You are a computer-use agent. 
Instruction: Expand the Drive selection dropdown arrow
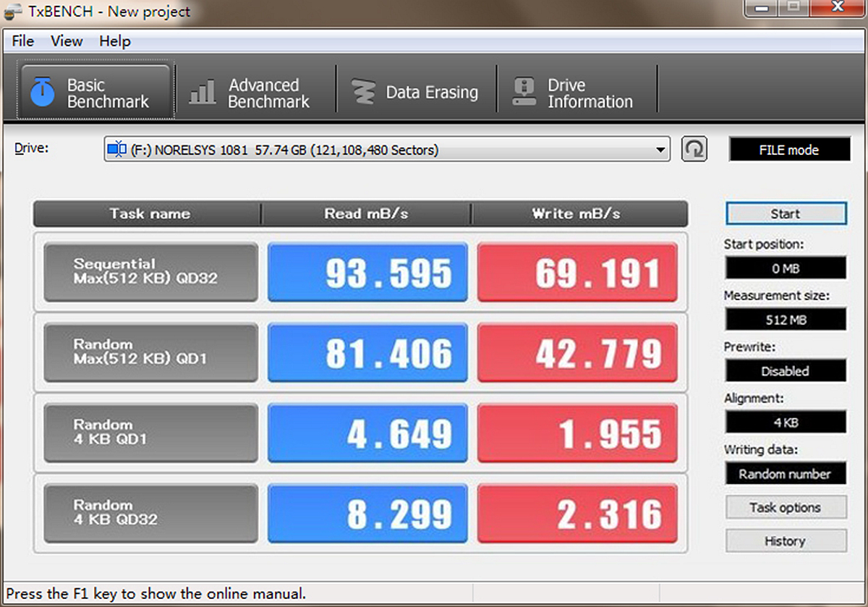click(x=660, y=150)
